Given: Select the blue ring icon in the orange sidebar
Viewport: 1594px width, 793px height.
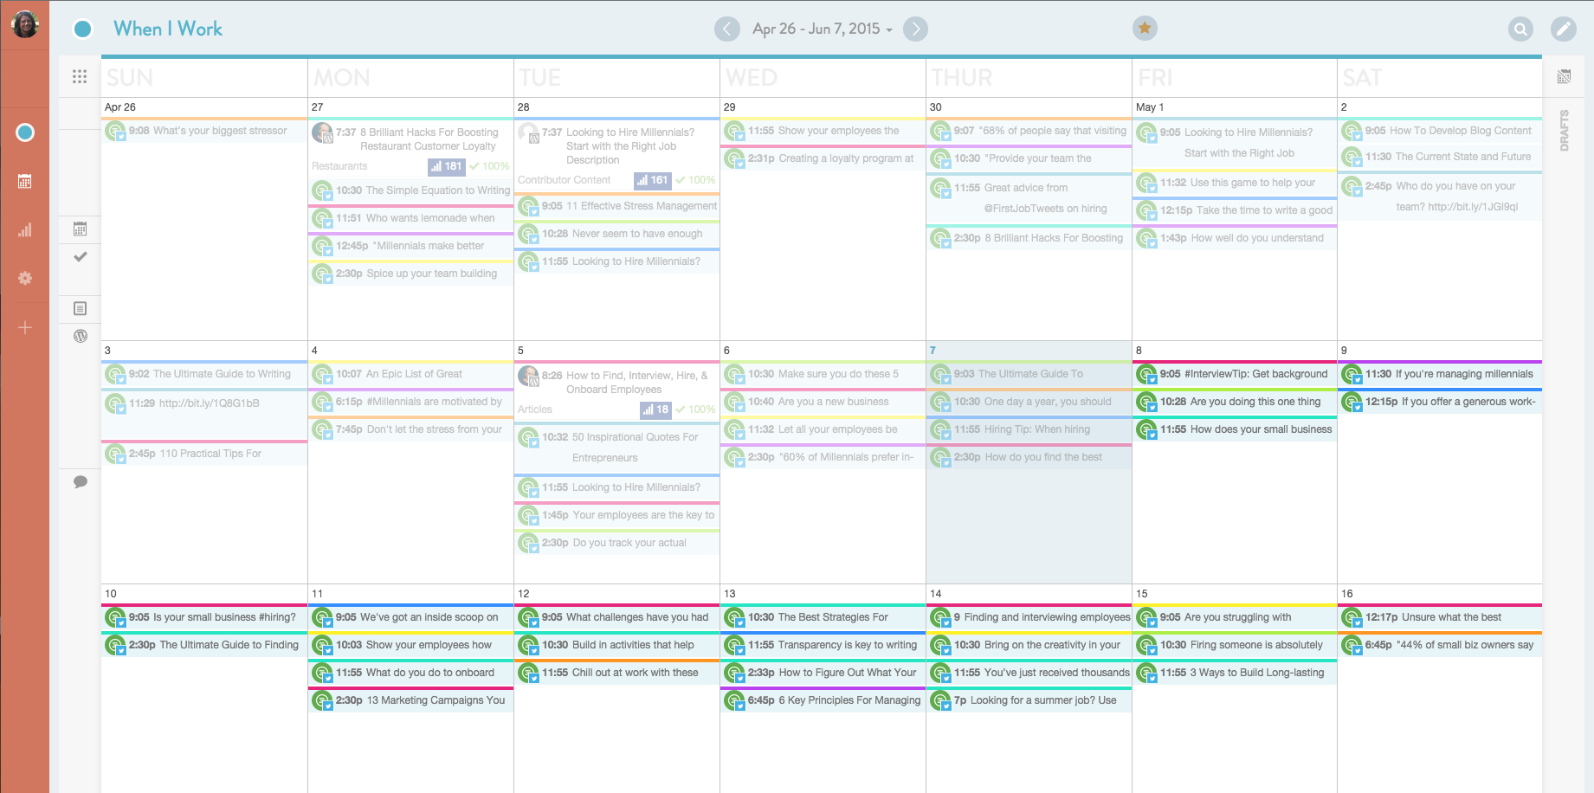Looking at the screenshot, I should point(25,132).
